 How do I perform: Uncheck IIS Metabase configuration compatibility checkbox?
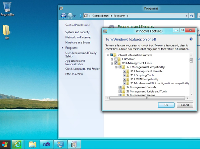point(125,83)
